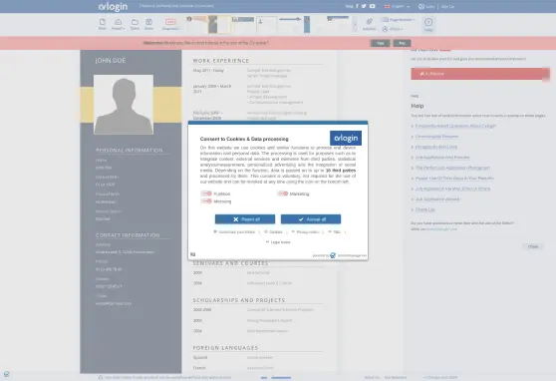The height and width of the screenshot is (381, 556).
Task: Click the Twitter bird icon
Action: click(x=364, y=6)
